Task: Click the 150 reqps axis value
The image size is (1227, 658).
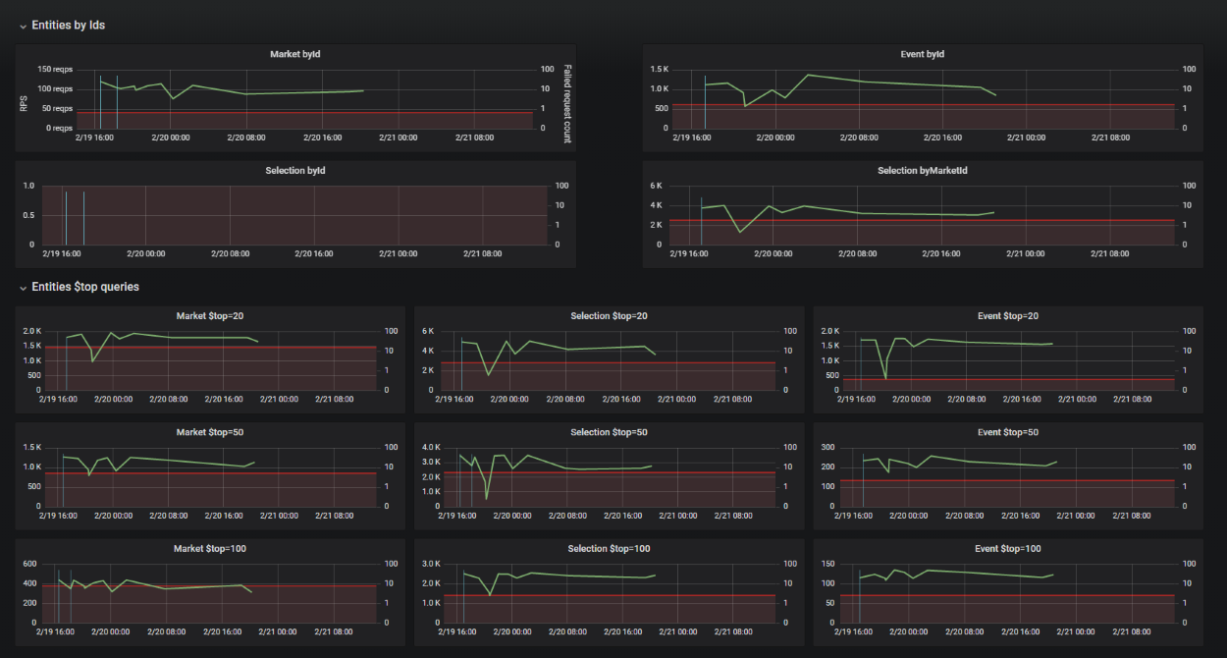Action: tap(55, 70)
